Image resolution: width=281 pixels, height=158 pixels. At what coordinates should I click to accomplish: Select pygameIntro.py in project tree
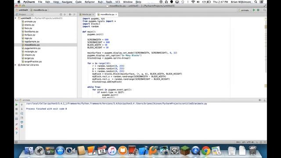(32, 48)
